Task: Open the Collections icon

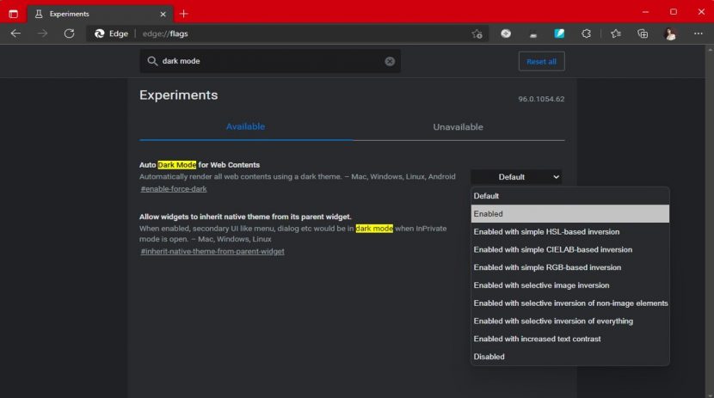Action: pos(643,34)
